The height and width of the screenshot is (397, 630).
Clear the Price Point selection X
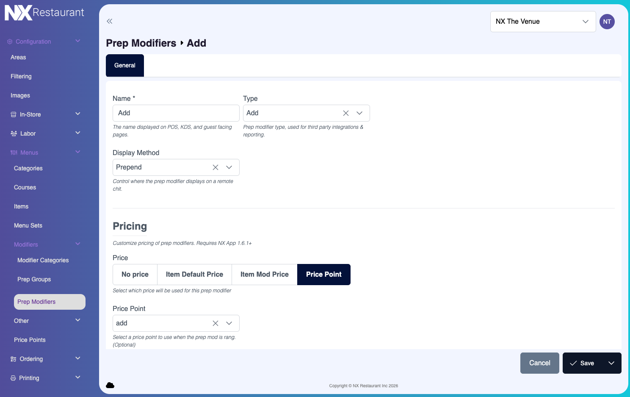tap(216, 323)
